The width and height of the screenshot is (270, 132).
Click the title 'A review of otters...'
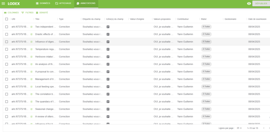pos(46,117)
